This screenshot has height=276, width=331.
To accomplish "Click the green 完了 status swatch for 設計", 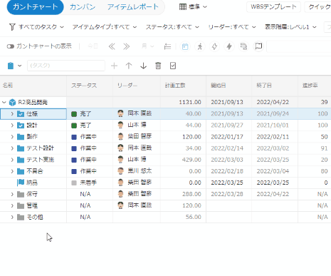I will pos(74,126).
